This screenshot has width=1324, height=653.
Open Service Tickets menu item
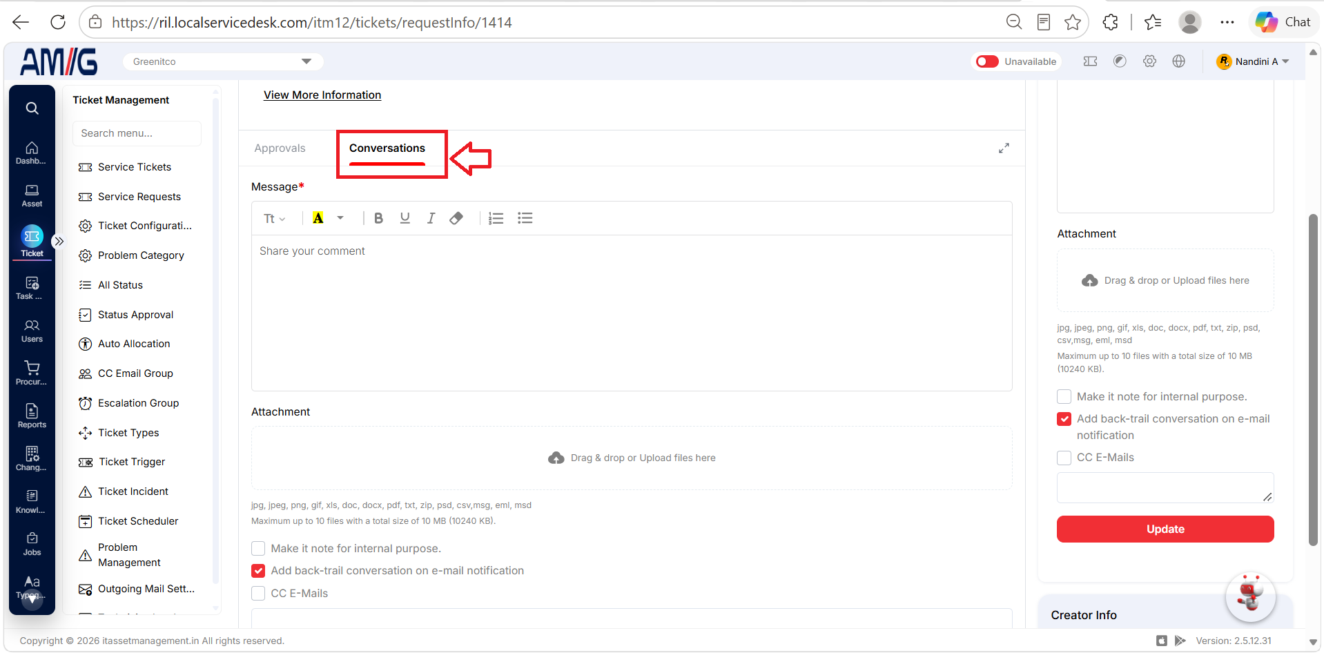click(x=135, y=167)
